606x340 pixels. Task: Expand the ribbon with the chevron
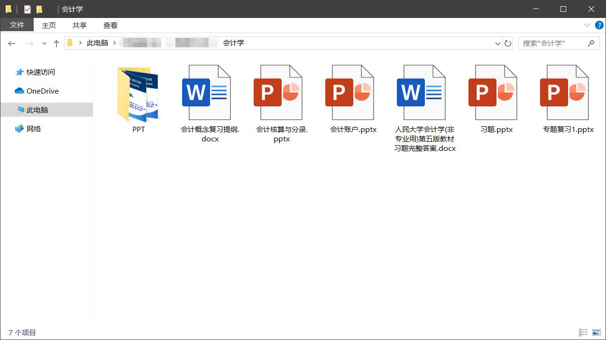[x=587, y=25]
